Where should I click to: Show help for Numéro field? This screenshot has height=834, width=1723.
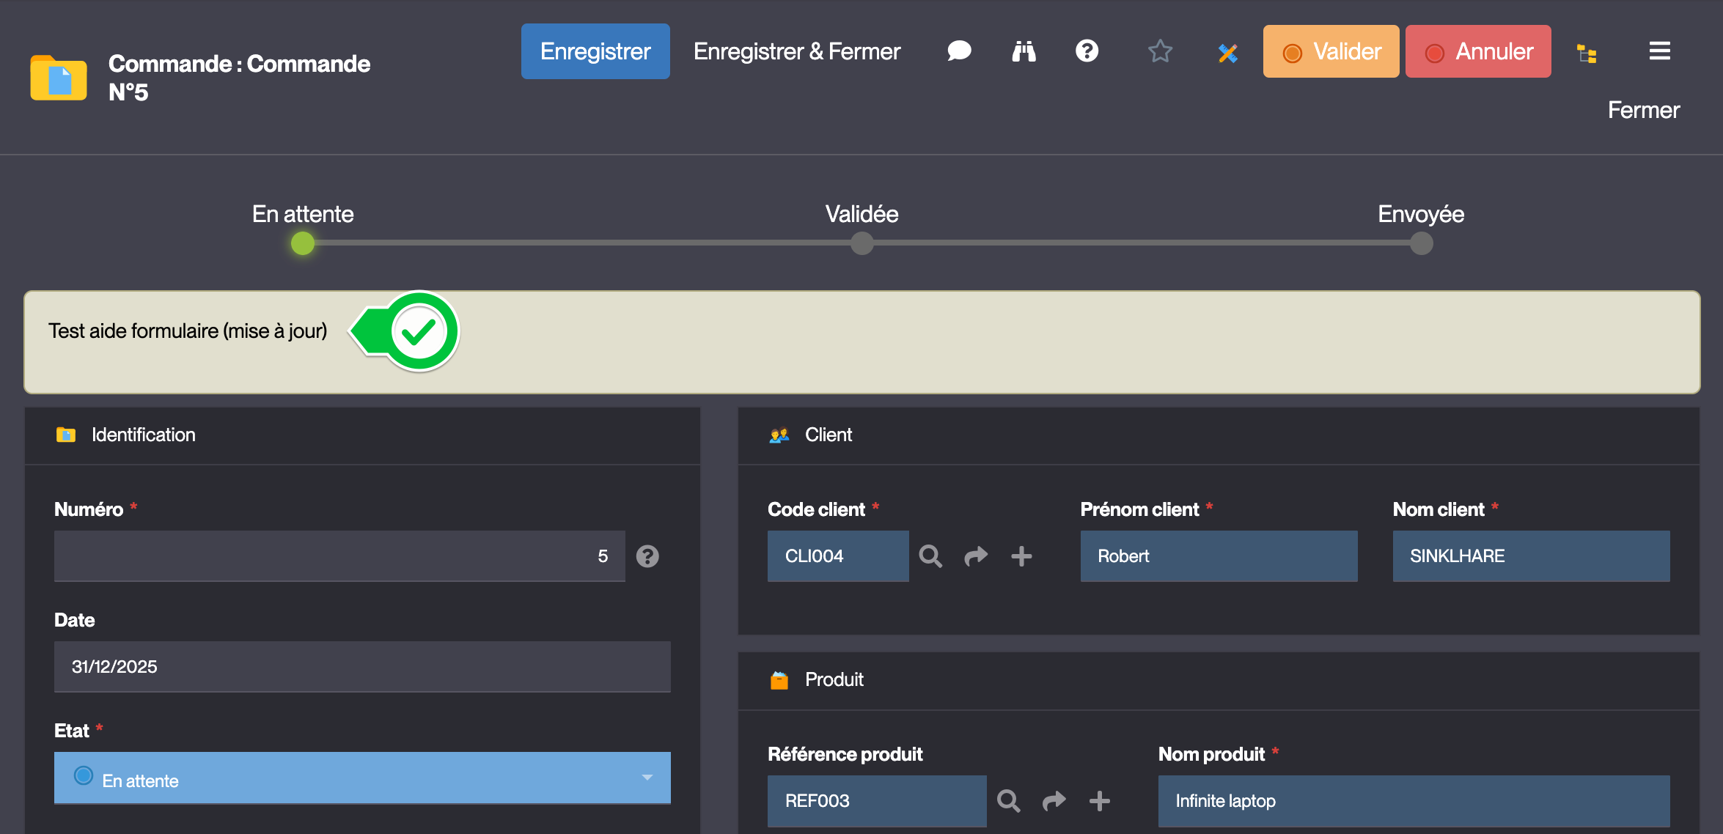[x=647, y=556]
